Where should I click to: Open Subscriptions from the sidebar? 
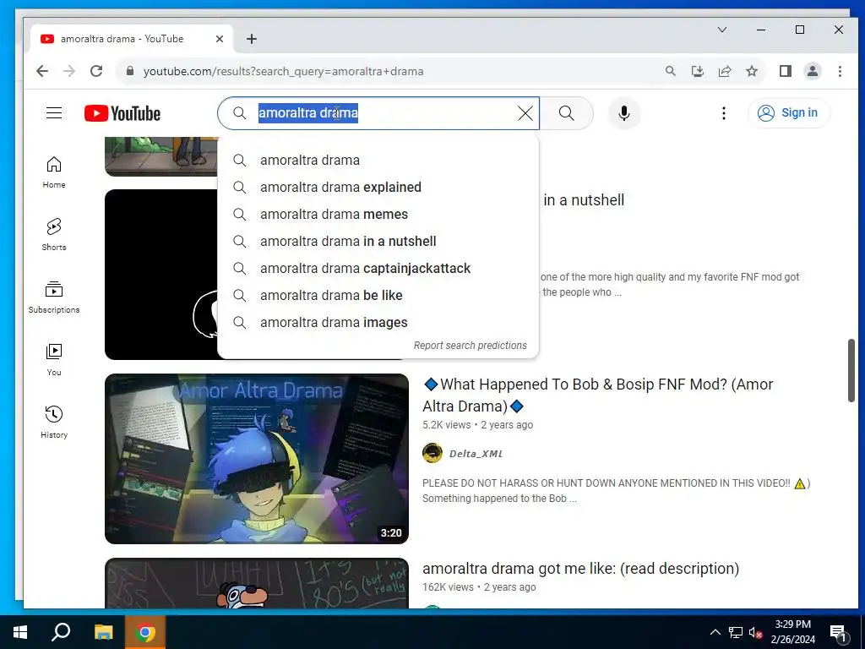[54, 297]
